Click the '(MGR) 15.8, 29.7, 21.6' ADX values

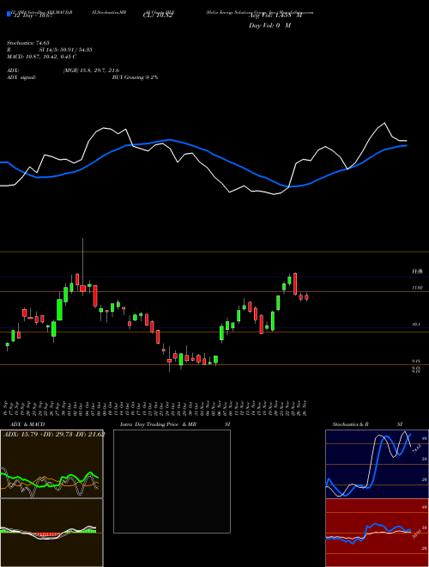pyautogui.click(x=91, y=70)
